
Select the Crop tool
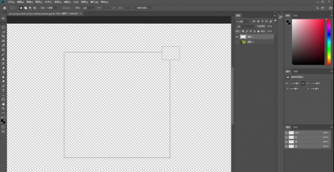click(3, 36)
